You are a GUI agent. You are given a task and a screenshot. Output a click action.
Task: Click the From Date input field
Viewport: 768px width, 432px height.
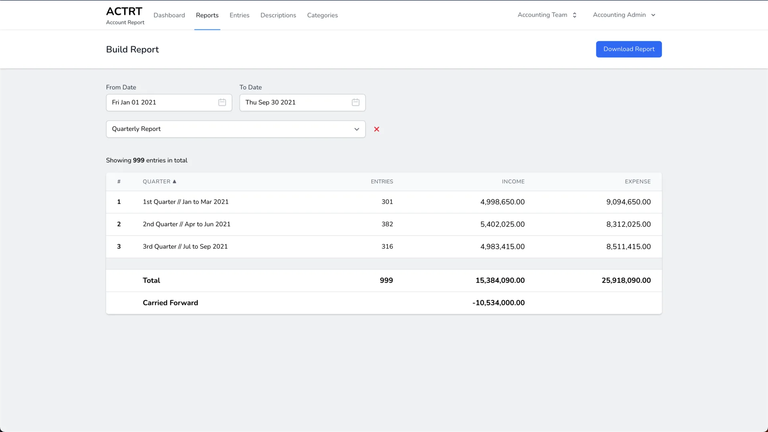[x=169, y=103]
